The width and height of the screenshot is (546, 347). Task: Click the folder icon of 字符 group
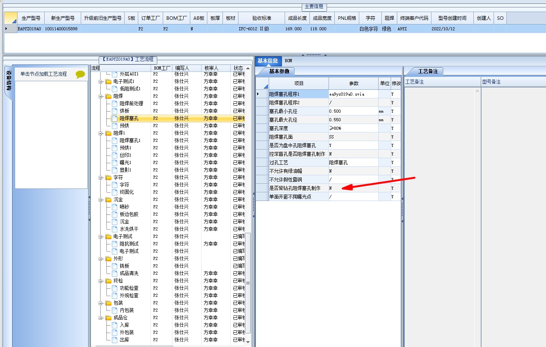[108, 178]
